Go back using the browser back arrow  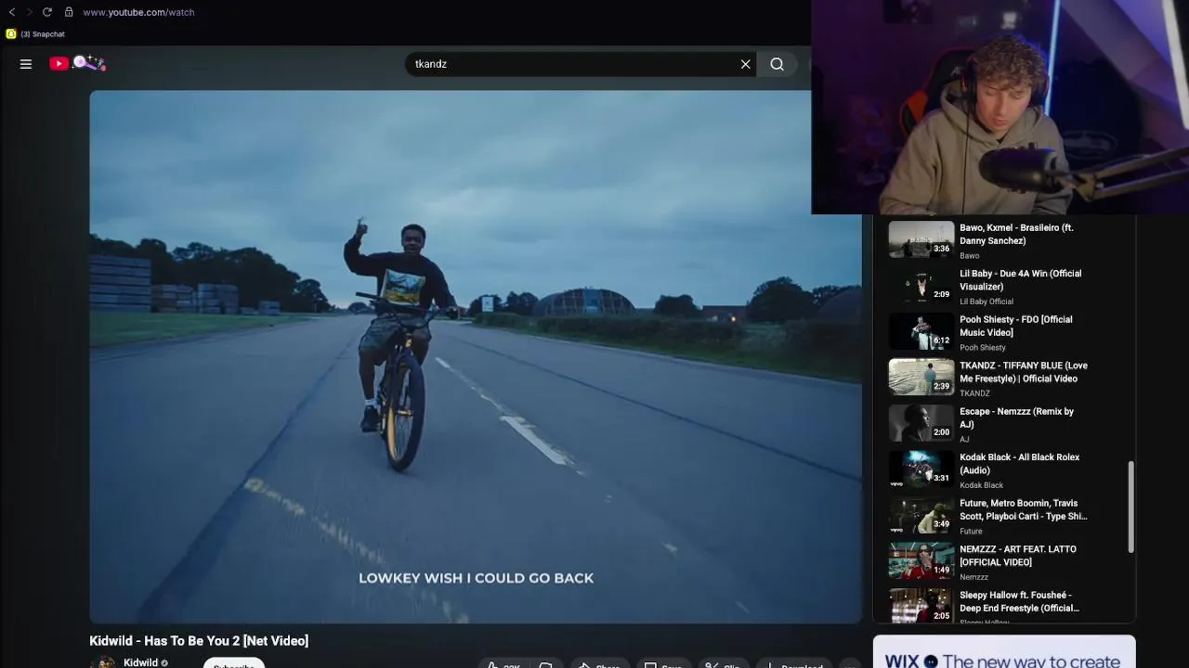[x=12, y=12]
